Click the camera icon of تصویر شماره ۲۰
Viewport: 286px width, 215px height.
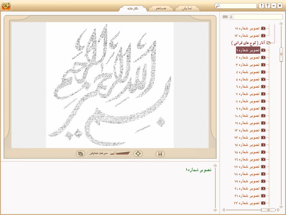pyautogui.click(x=263, y=189)
